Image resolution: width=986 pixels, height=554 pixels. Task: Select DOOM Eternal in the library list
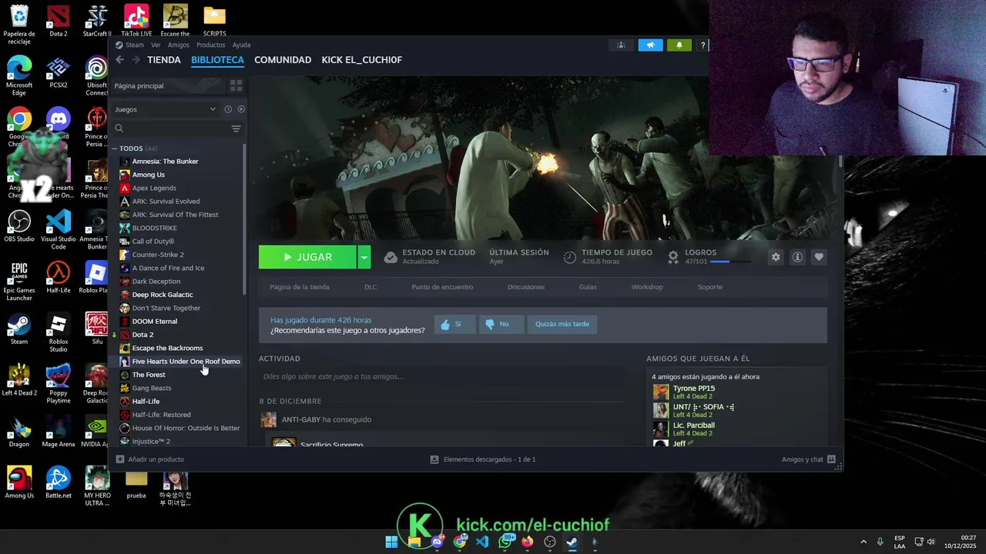[x=154, y=321]
